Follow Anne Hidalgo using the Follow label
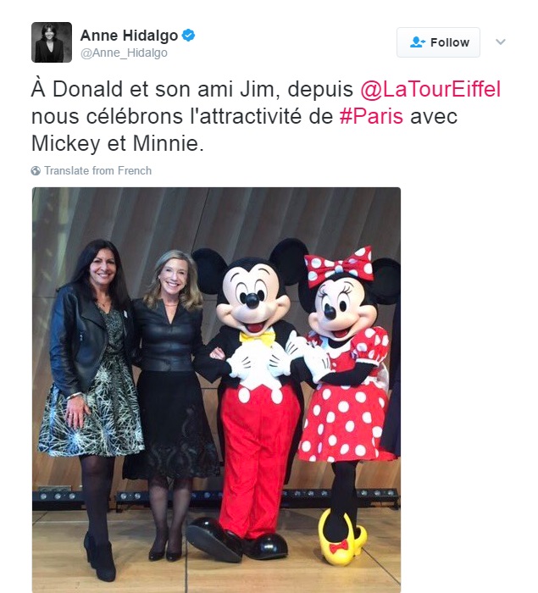The width and height of the screenshot is (538, 593). (450, 42)
